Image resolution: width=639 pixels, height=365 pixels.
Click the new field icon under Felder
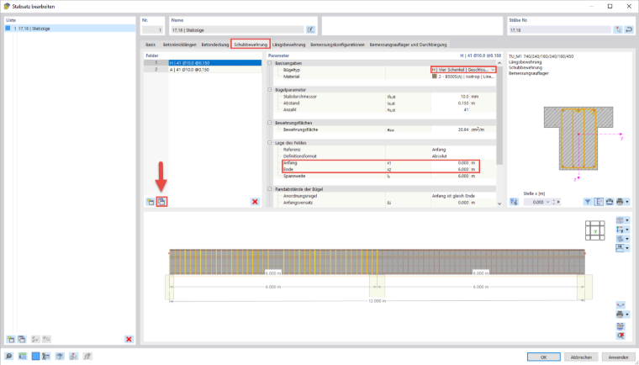[151, 202]
